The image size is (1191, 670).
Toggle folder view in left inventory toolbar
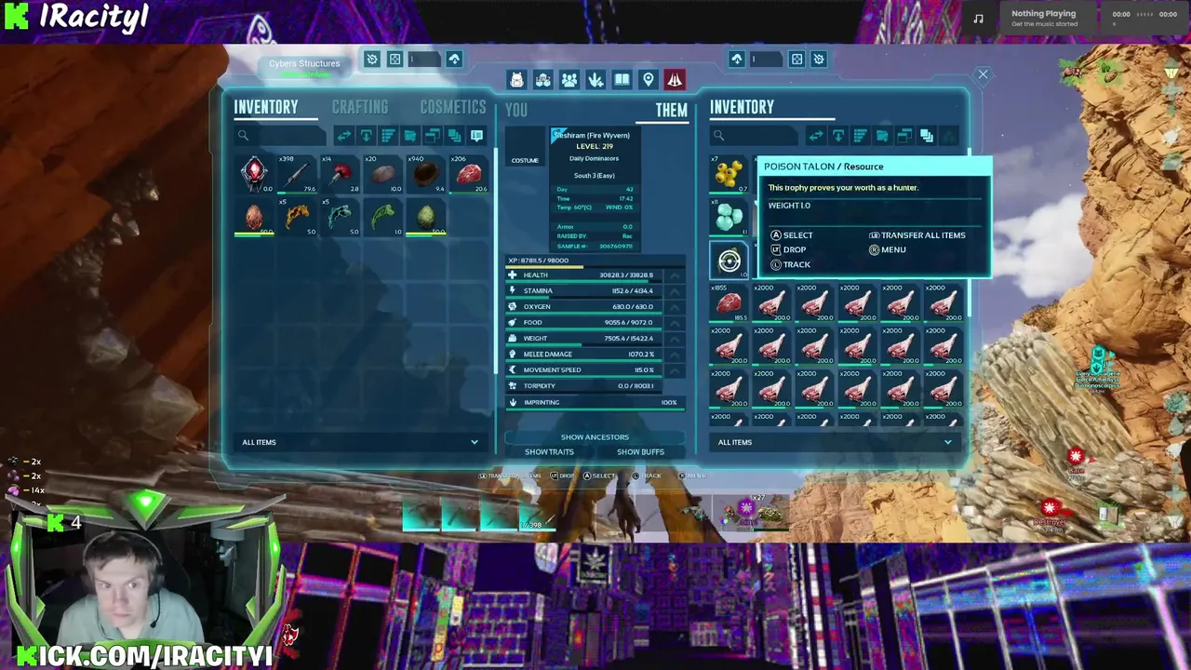[x=410, y=136]
